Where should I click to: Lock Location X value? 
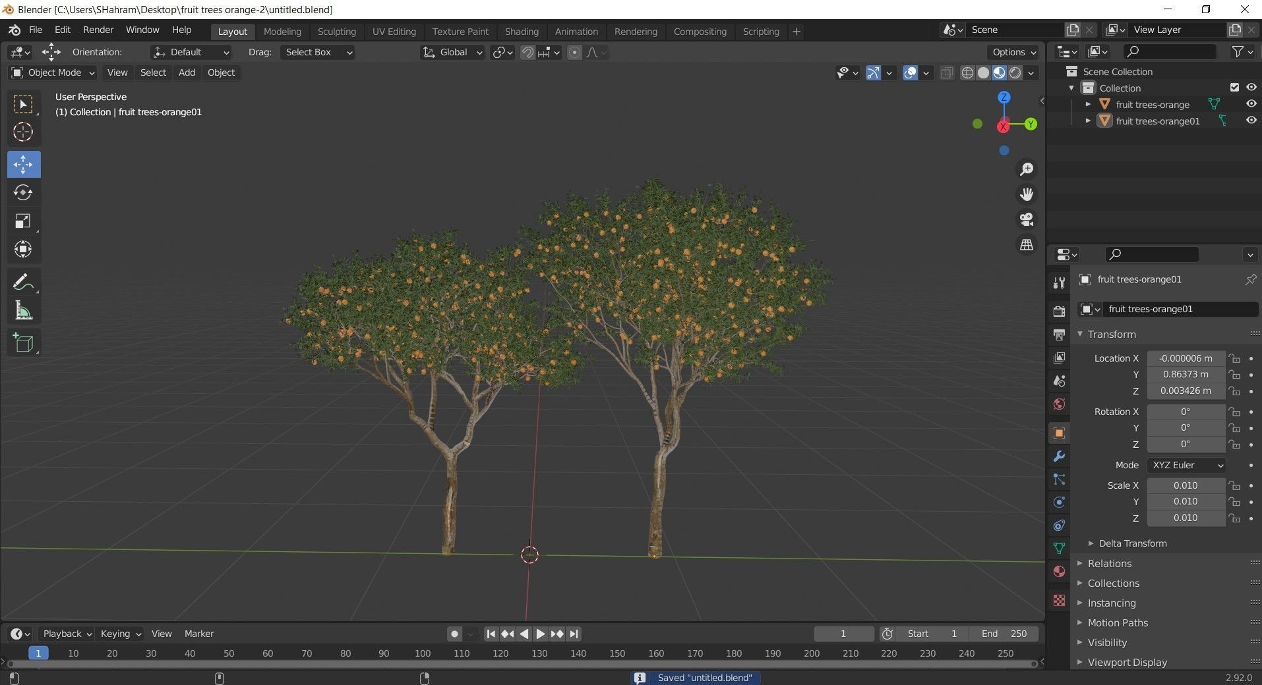click(x=1234, y=358)
